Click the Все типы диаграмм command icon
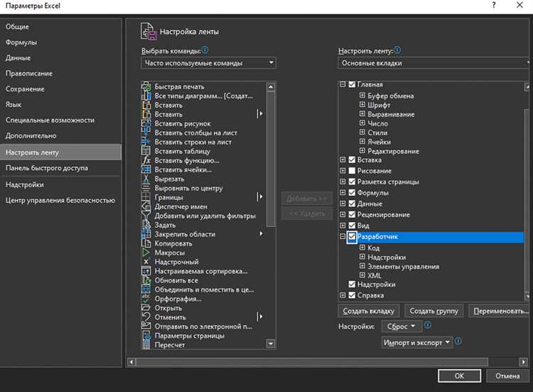Image resolution: width=533 pixels, height=392 pixels. click(x=146, y=96)
